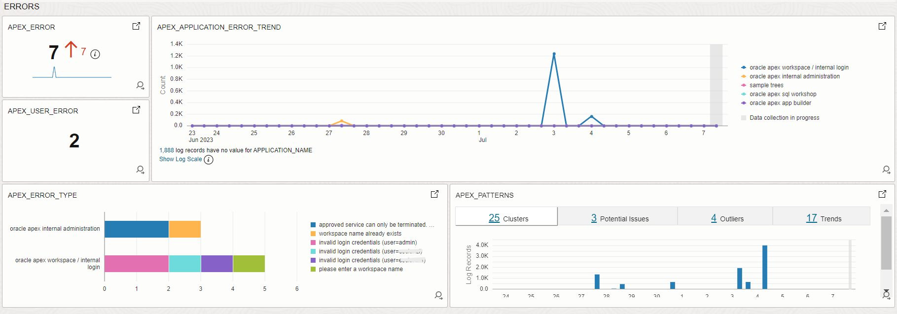Image resolution: width=897 pixels, height=314 pixels.
Task: Hide the 'sample trees' series in the trend legend
Action: (x=766, y=85)
